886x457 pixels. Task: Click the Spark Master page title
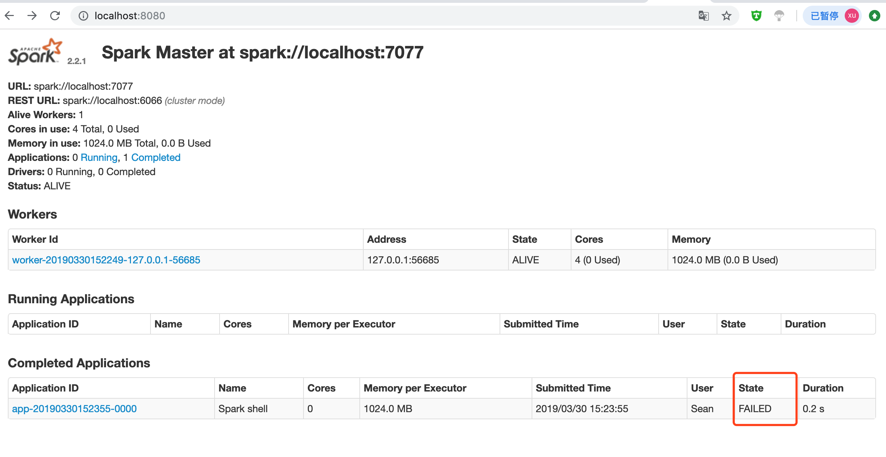[x=263, y=53]
